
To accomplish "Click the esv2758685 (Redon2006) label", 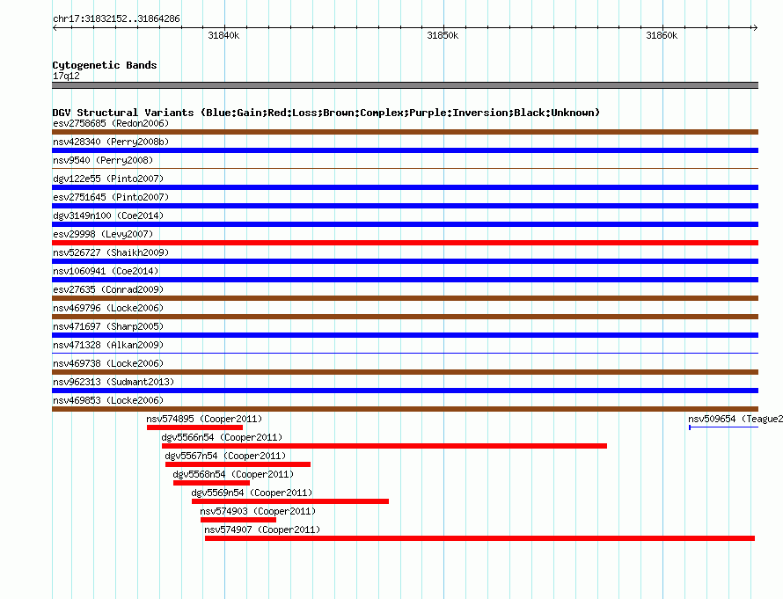I will [111, 123].
